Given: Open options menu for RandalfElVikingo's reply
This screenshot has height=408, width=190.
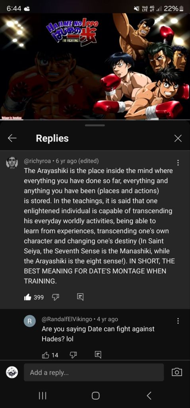Looking at the screenshot, I should pyautogui.click(x=178, y=321).
